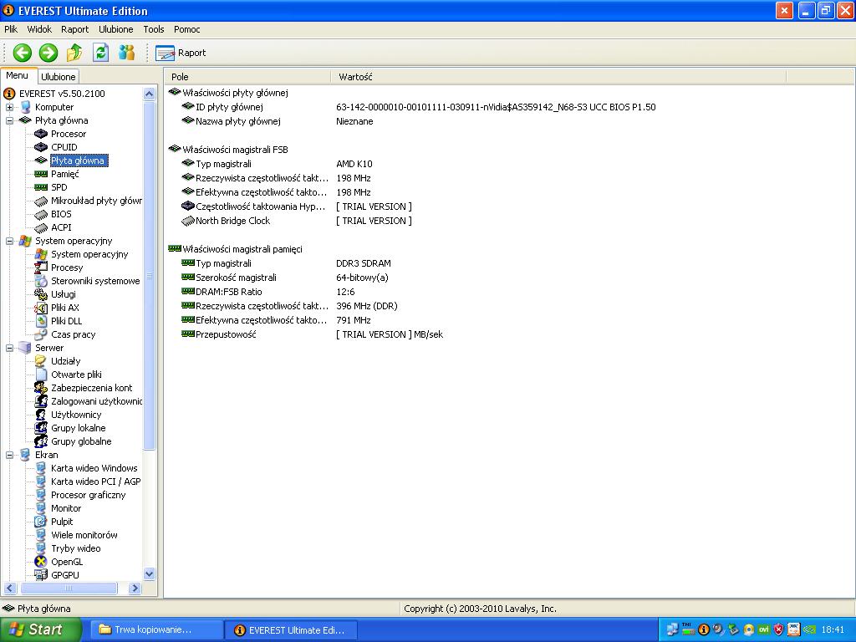Select the Udziały icon in tree
856x642 pixels.
click(41, 361)
